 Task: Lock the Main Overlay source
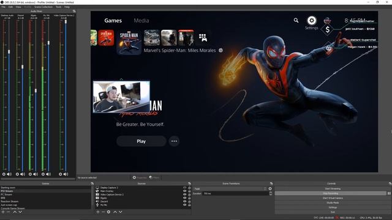pyautogui.click(x=189, y=191)
